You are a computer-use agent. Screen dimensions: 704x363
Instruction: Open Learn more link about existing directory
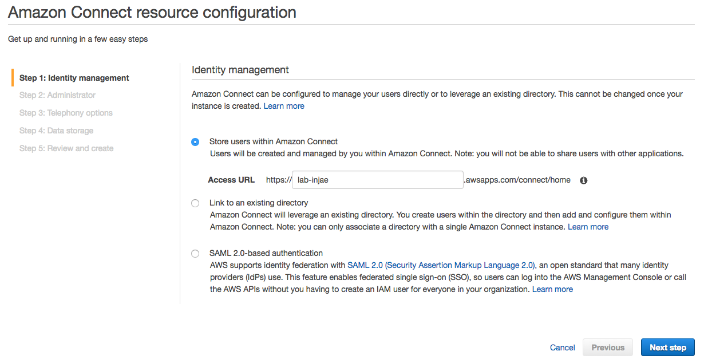pos(588,227)
